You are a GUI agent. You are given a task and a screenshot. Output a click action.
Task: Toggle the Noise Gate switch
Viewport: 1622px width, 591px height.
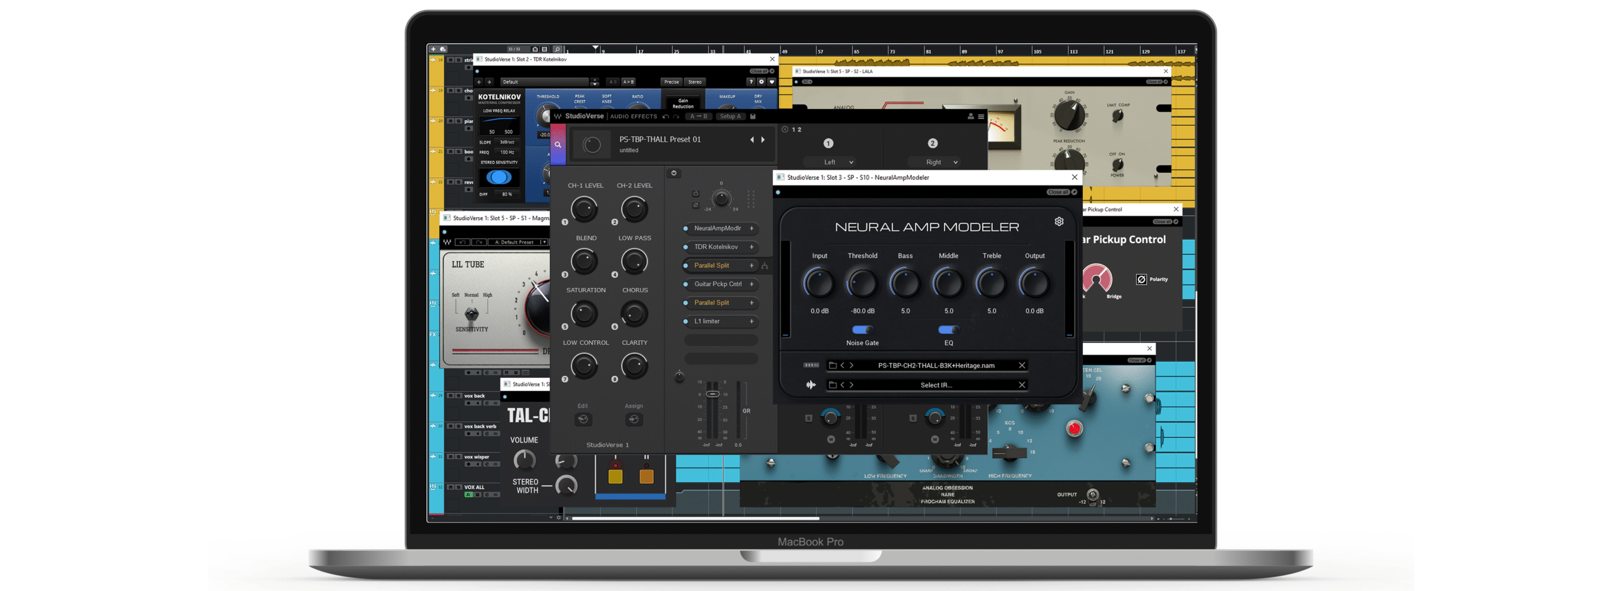[x=862, y=330]
